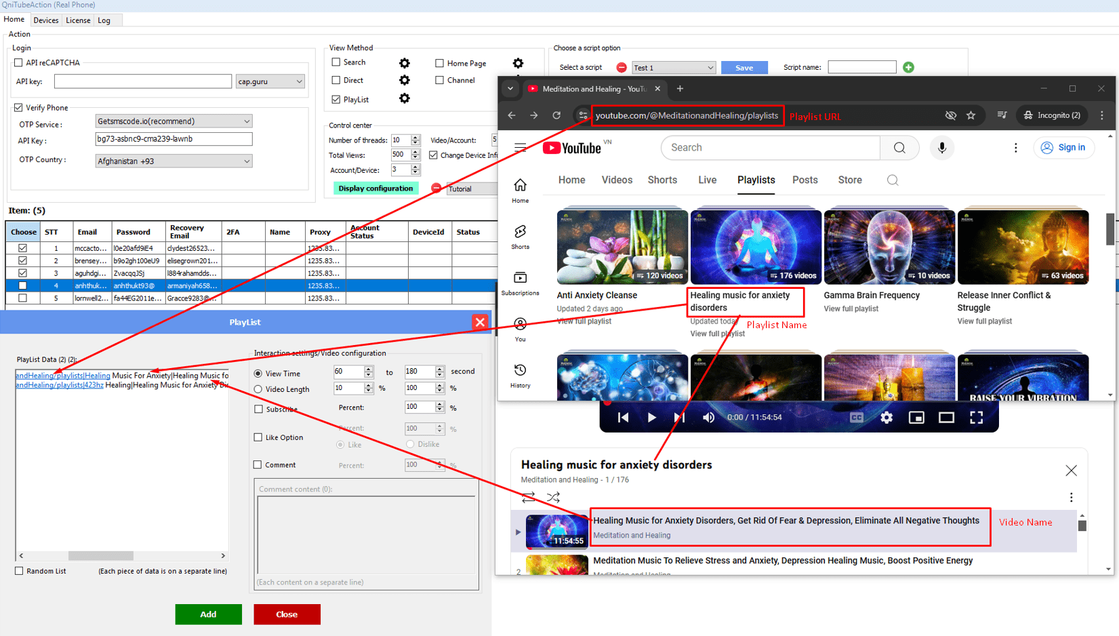The height and width of the screenshot is (636, 1119).
Task: Bookmark this page with the star icon
Action: point(971,115)
